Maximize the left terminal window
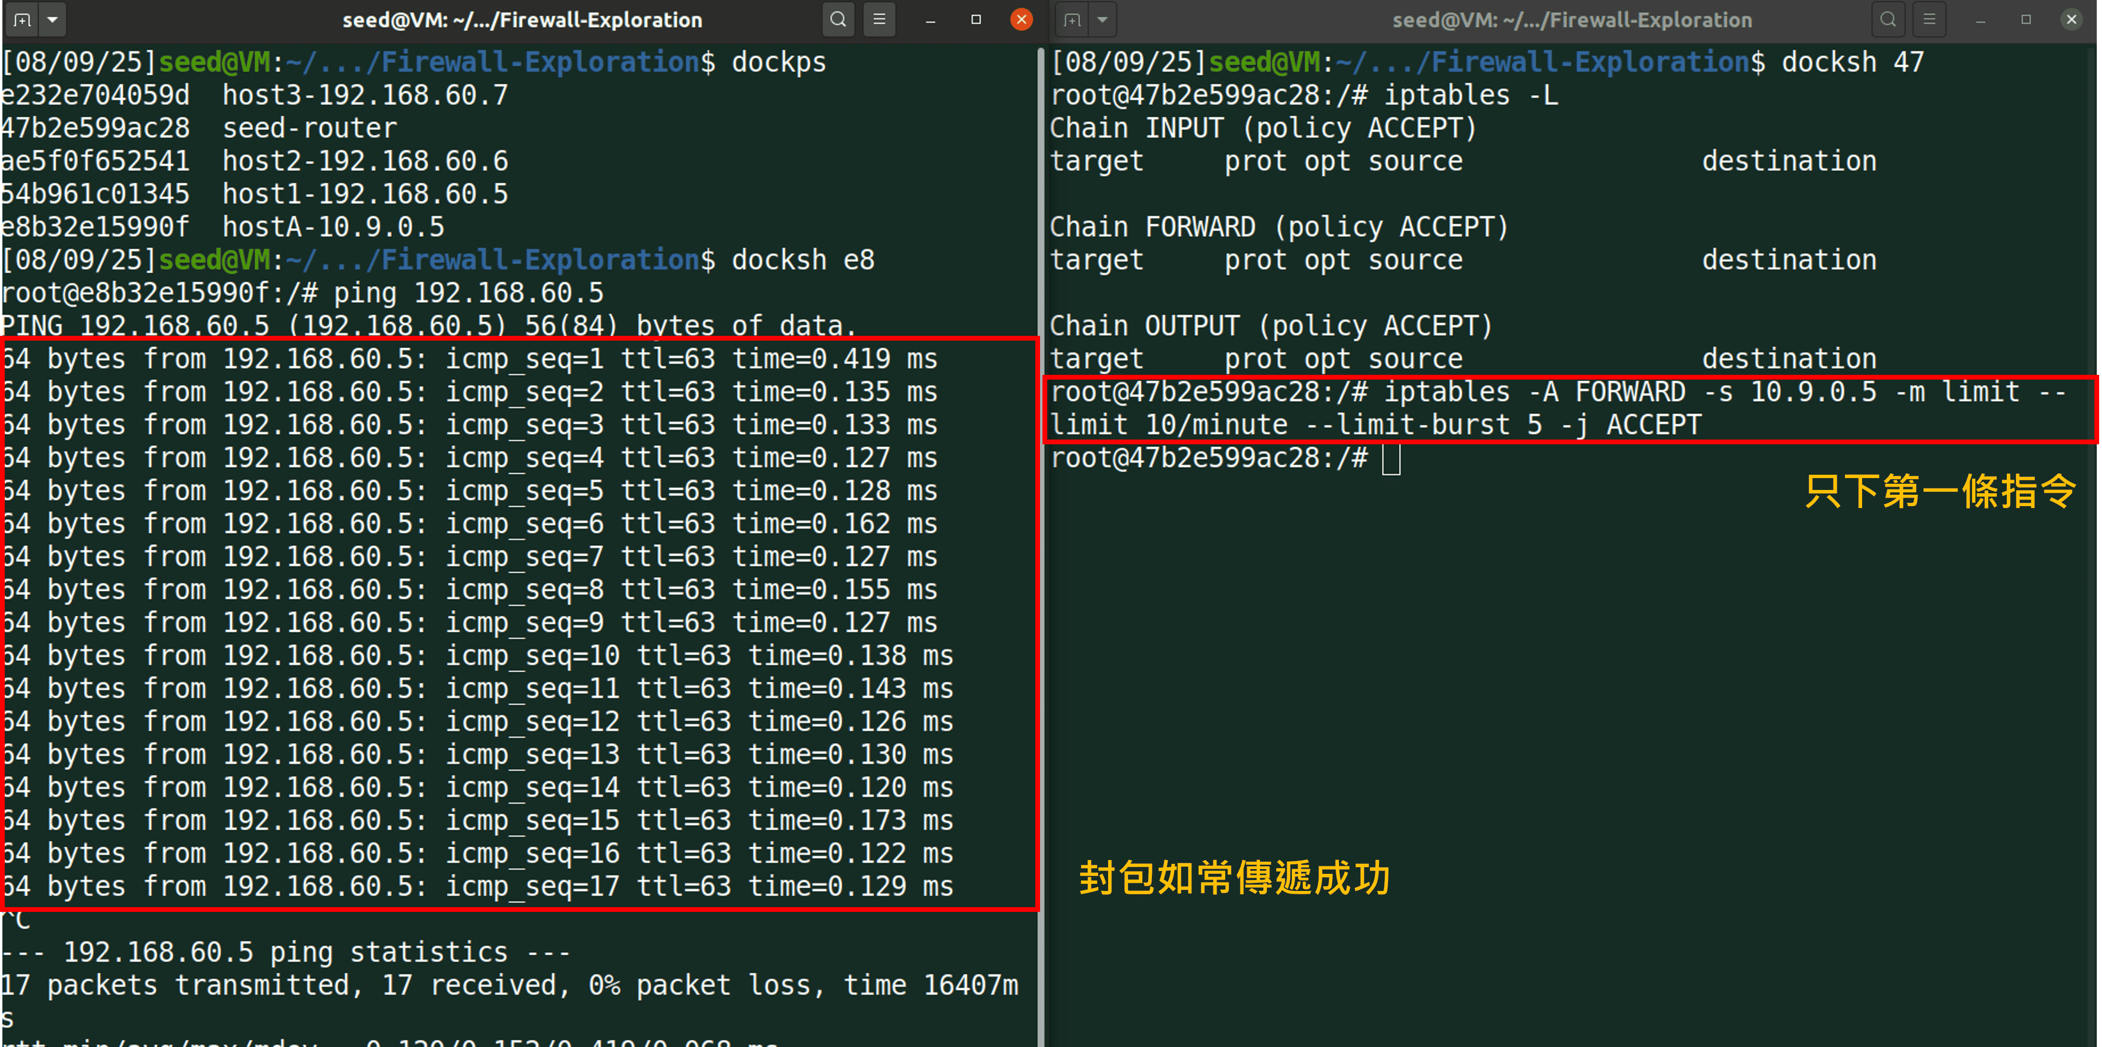This screenshot has width=2102, height=1047. [x=976, y=20]
